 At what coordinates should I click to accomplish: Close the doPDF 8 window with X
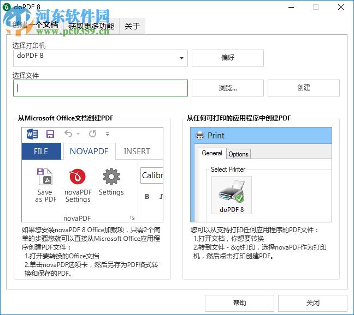click(341, 7)
